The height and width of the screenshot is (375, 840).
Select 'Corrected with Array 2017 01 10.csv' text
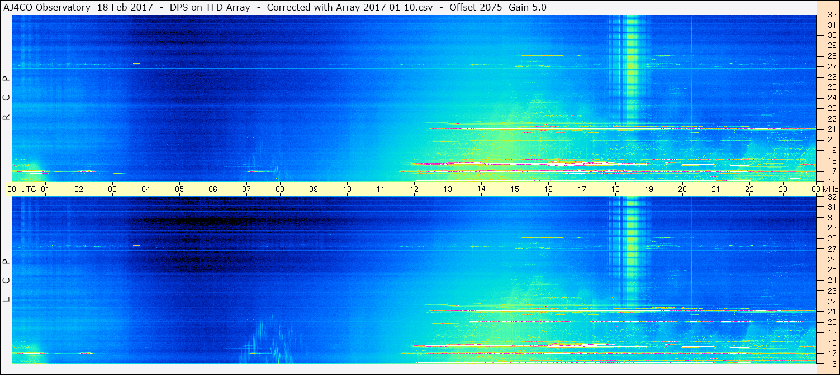350,7
